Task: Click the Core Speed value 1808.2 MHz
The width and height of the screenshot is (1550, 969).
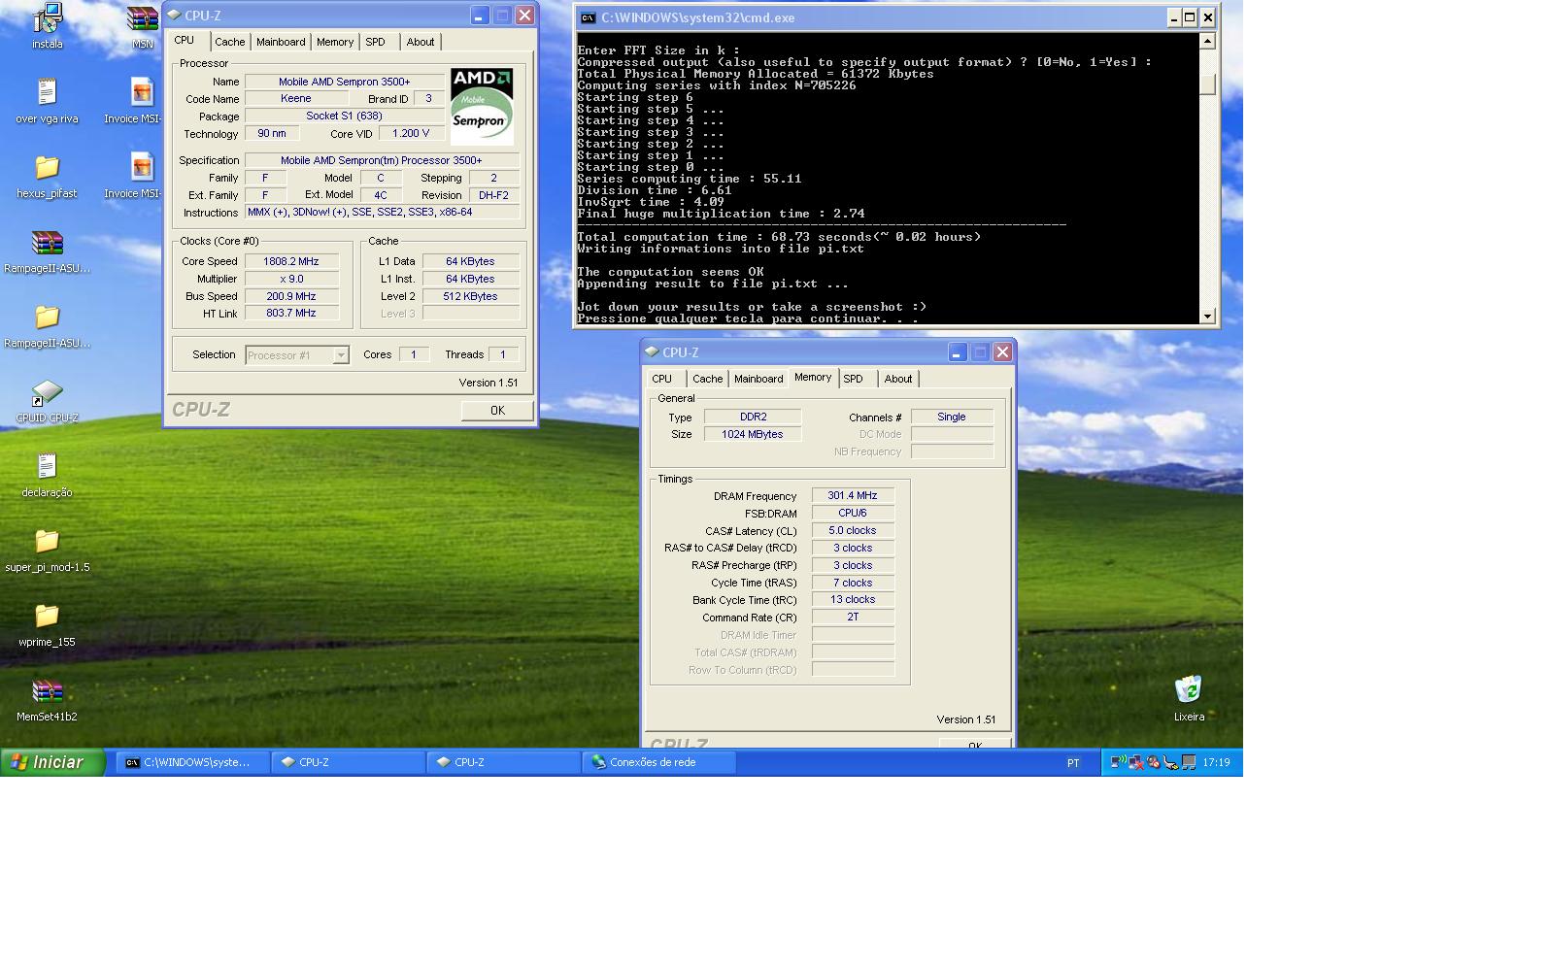Action: pos(291,261)
